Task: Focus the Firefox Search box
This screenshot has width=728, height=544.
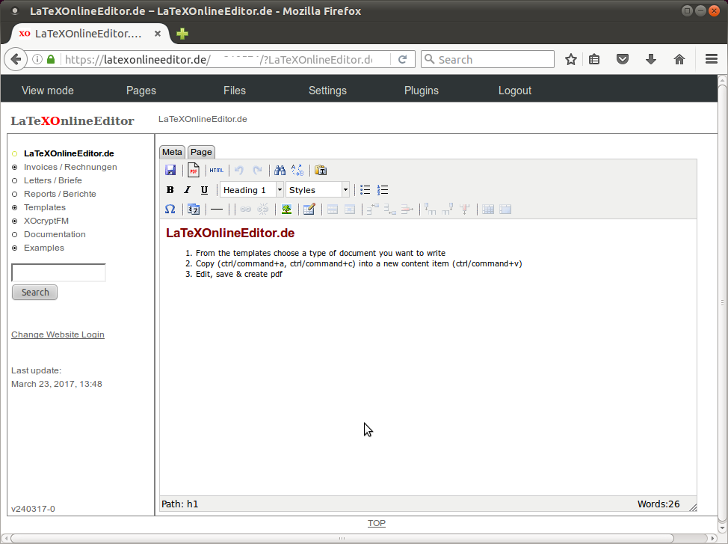Action: point(487,60)
